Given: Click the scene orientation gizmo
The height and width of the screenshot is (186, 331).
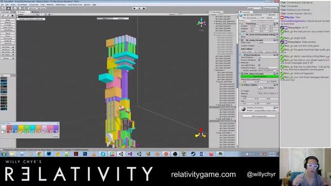Looking at the screenshot, I should (201, 23).
